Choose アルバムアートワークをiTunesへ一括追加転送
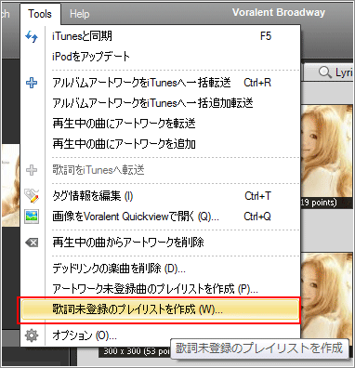Viewport: 355px width, 368px height. (x=161, y=103)
